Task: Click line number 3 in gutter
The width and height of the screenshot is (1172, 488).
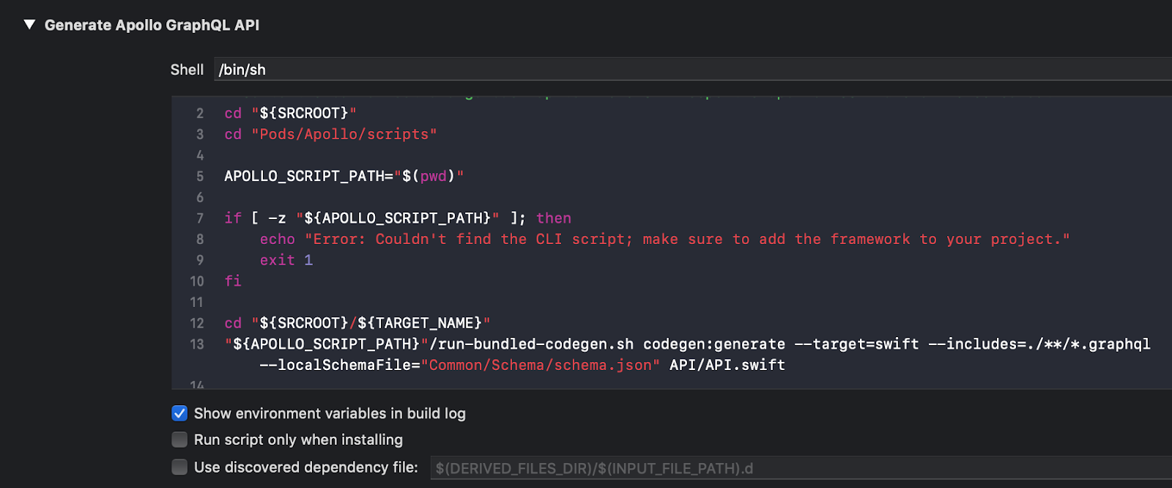Action: point(200,135)
